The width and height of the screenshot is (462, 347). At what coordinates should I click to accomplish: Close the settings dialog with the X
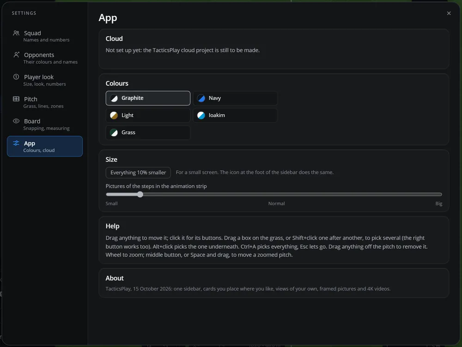(x=449, y=13)
